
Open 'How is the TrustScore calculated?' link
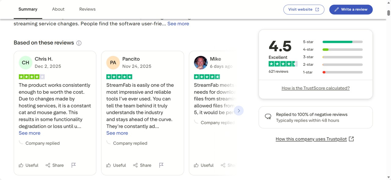(x=316, y=88)
